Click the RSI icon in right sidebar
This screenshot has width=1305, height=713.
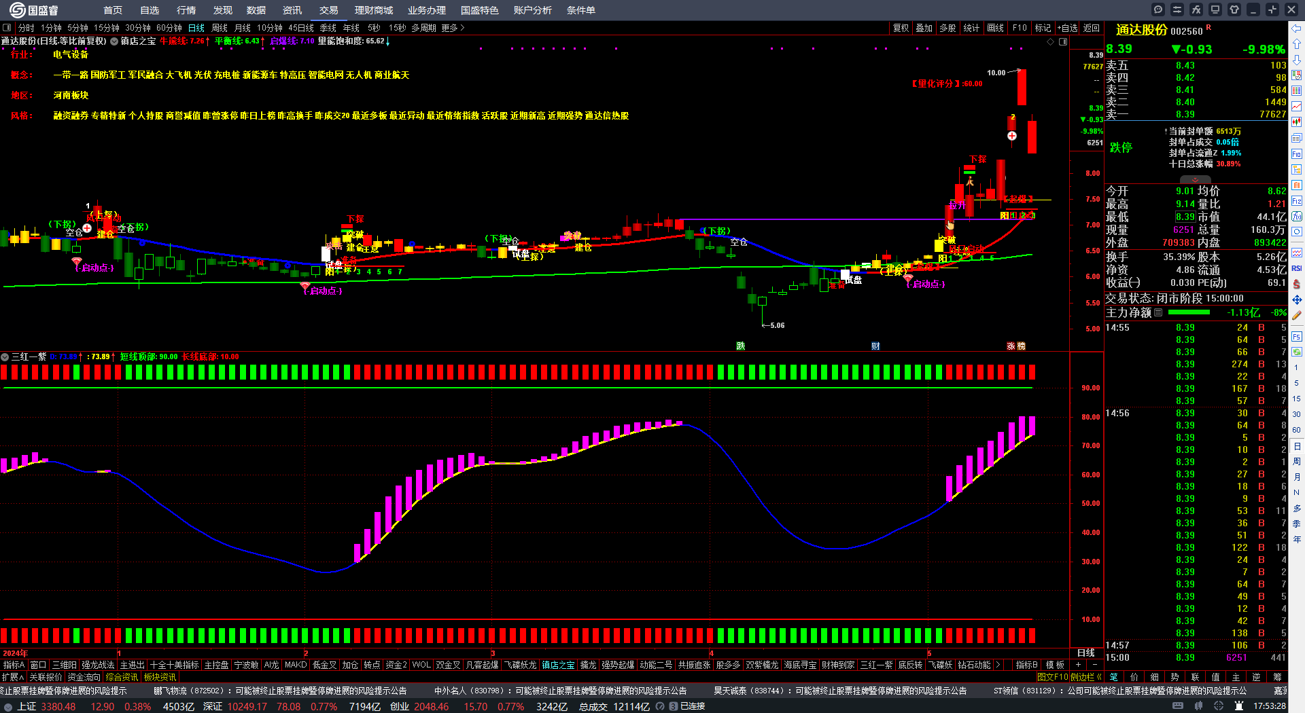pos(1297,268)
